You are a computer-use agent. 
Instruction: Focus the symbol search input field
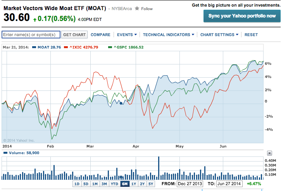[31, 35]
